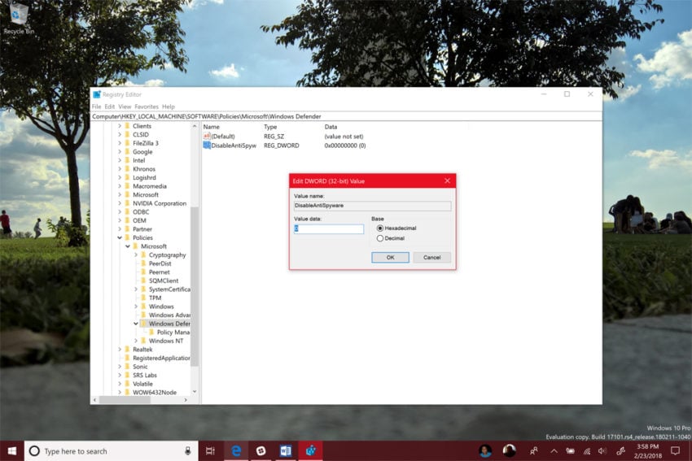Click the taskbar clock showing 3:58 PM
This screenshot has width=692, height=461.
[647, 451]
